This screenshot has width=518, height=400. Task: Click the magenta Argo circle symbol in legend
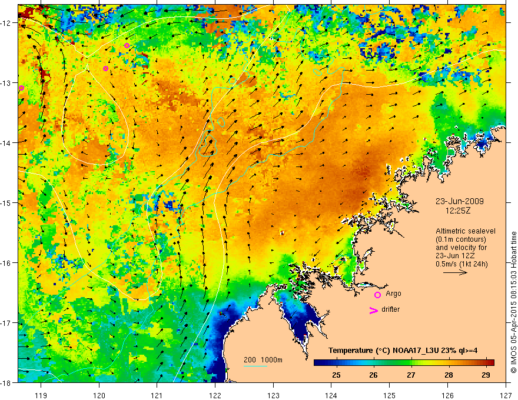pos(377,295)
